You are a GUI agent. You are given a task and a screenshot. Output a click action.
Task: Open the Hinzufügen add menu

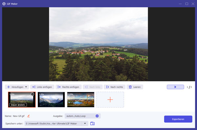click(x=17, y=87)
